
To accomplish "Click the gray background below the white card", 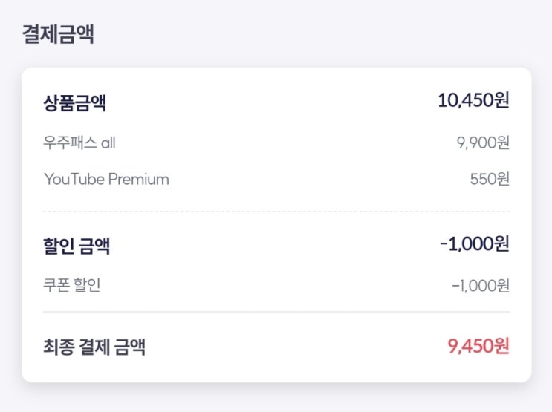I will pos(276,398).
